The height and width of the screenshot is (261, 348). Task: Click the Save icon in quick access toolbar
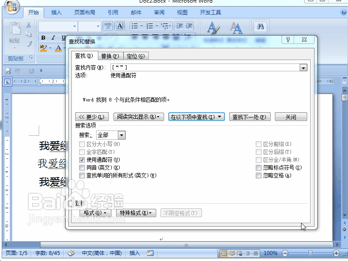(x=8, y=71)
